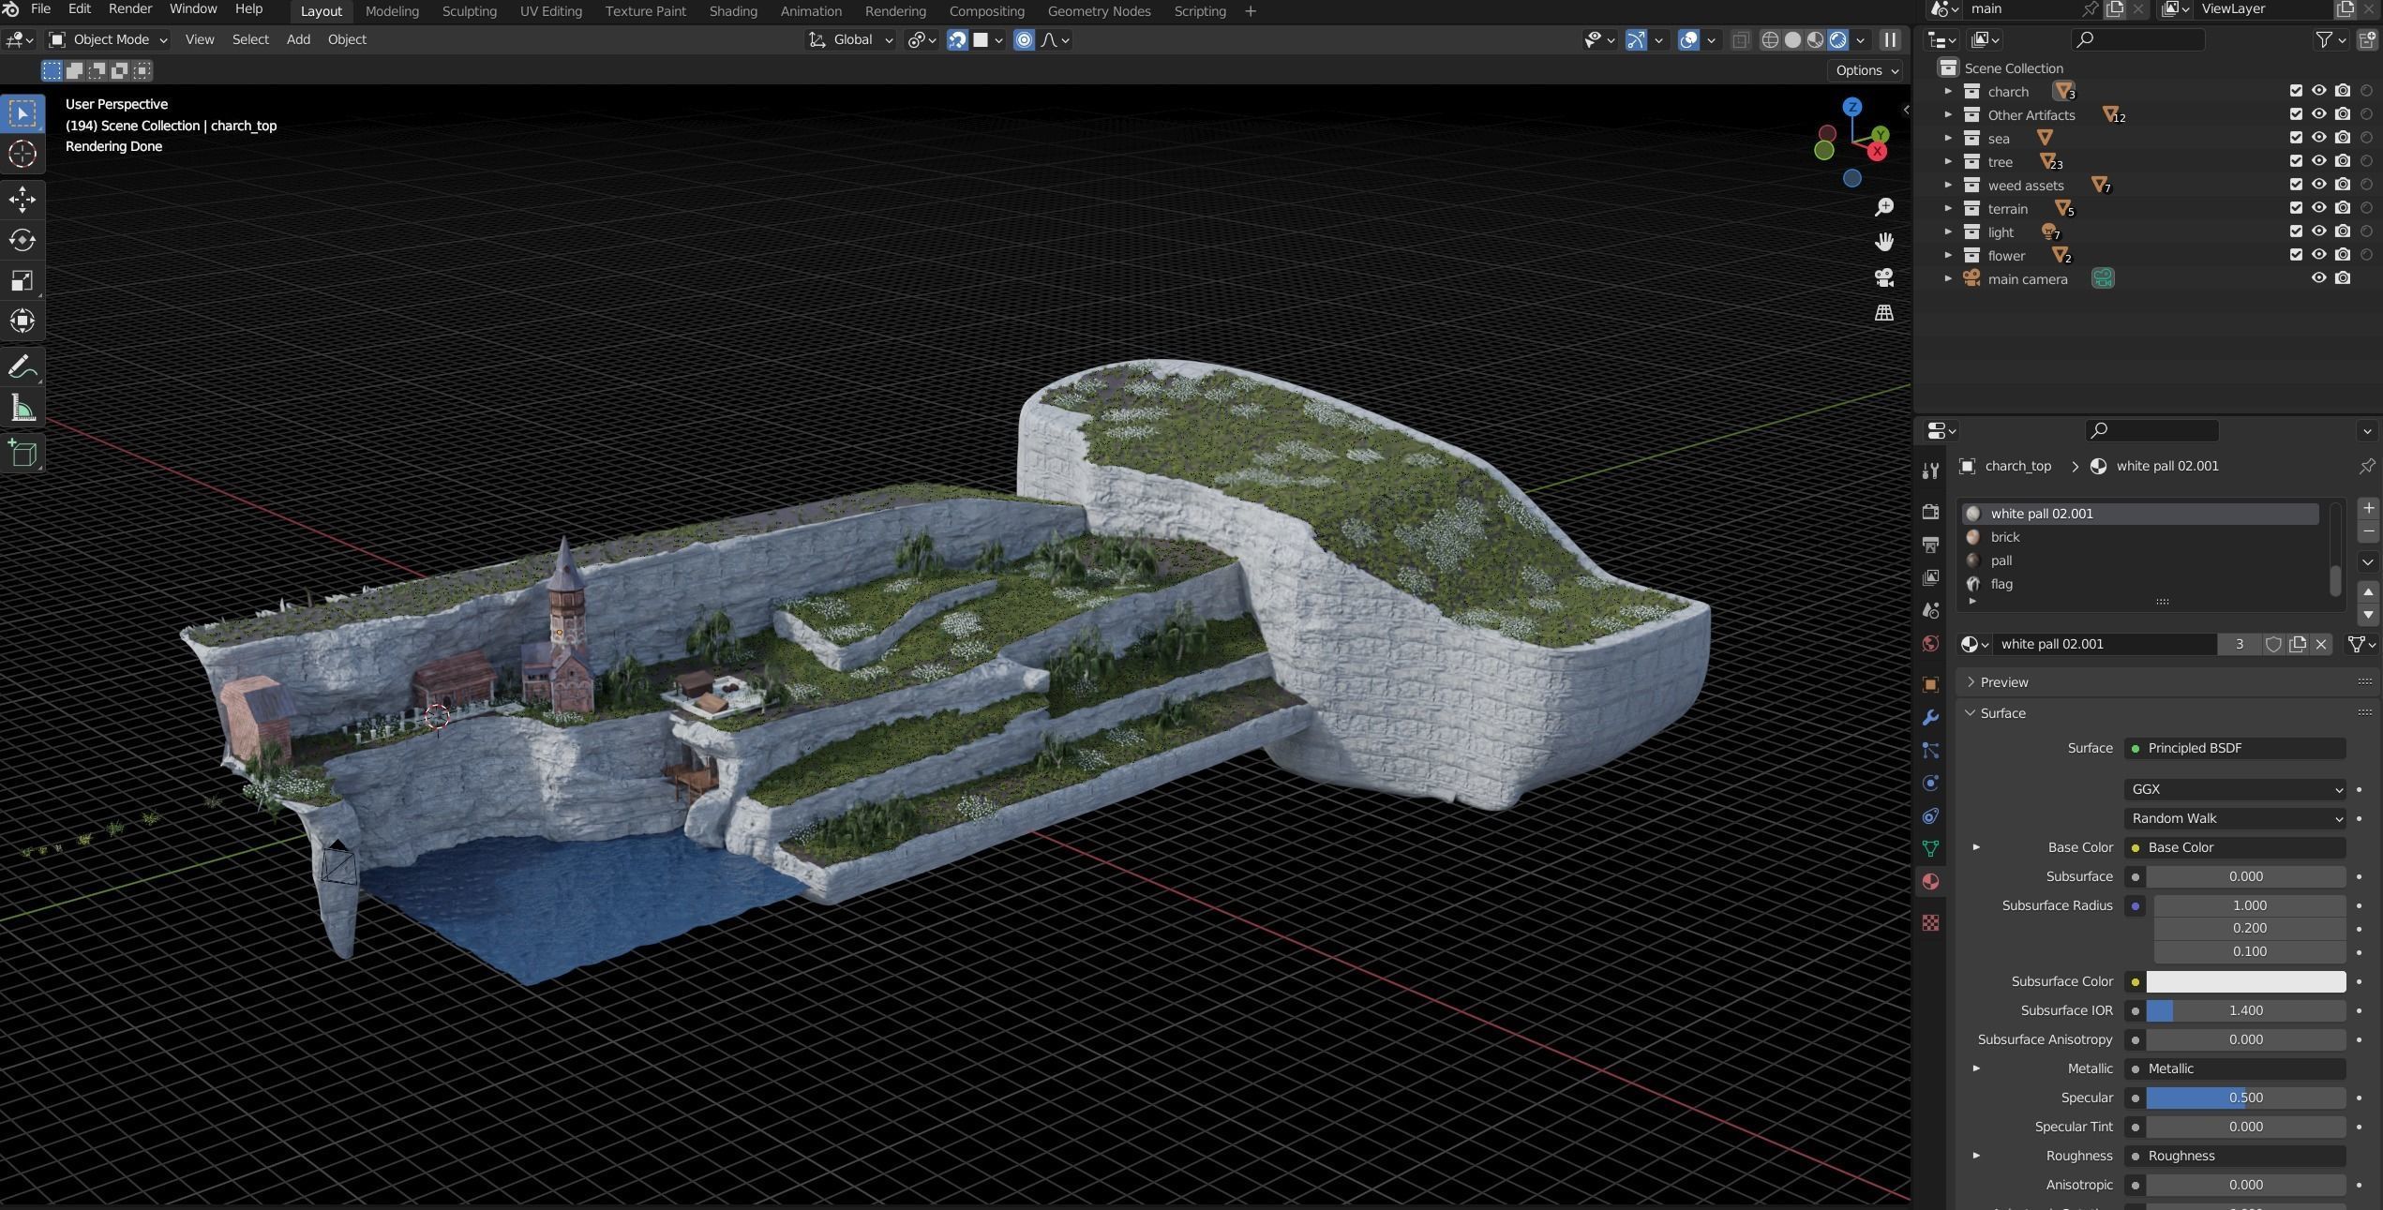
Task: Toggle X-ray display
Action: (x=1741, y=39)
